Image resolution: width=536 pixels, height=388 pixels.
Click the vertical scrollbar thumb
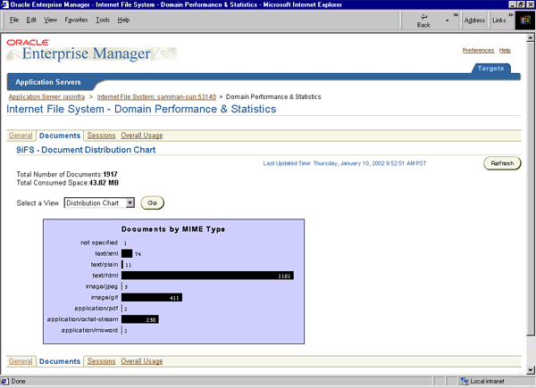pyautogui.click(x=531, y=188)
